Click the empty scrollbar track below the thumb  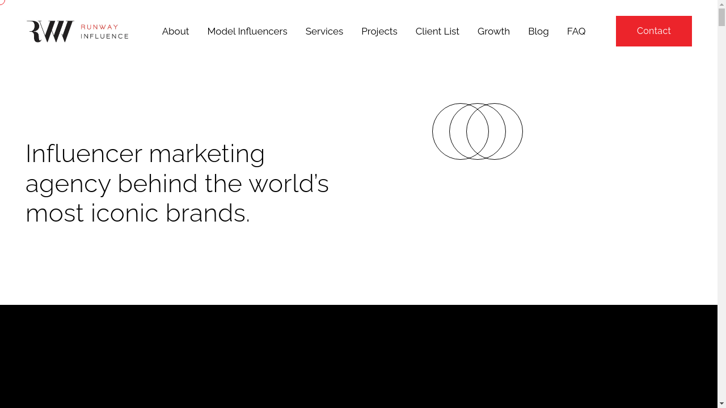721,227
